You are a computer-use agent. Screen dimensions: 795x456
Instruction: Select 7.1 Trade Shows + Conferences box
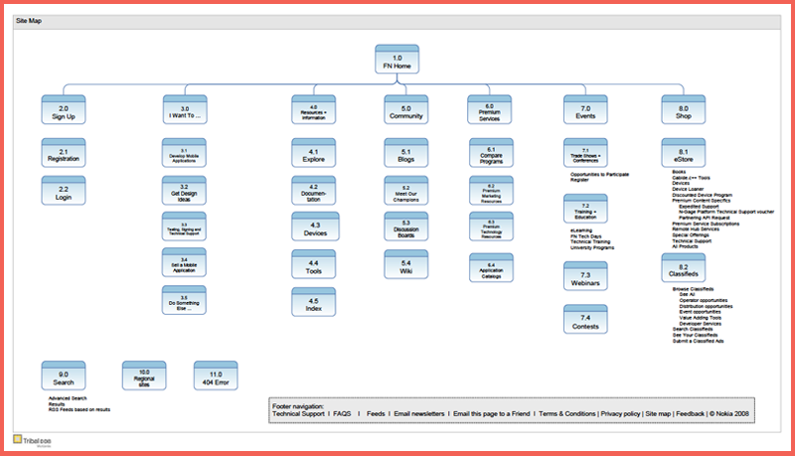[x=585, y=153]
